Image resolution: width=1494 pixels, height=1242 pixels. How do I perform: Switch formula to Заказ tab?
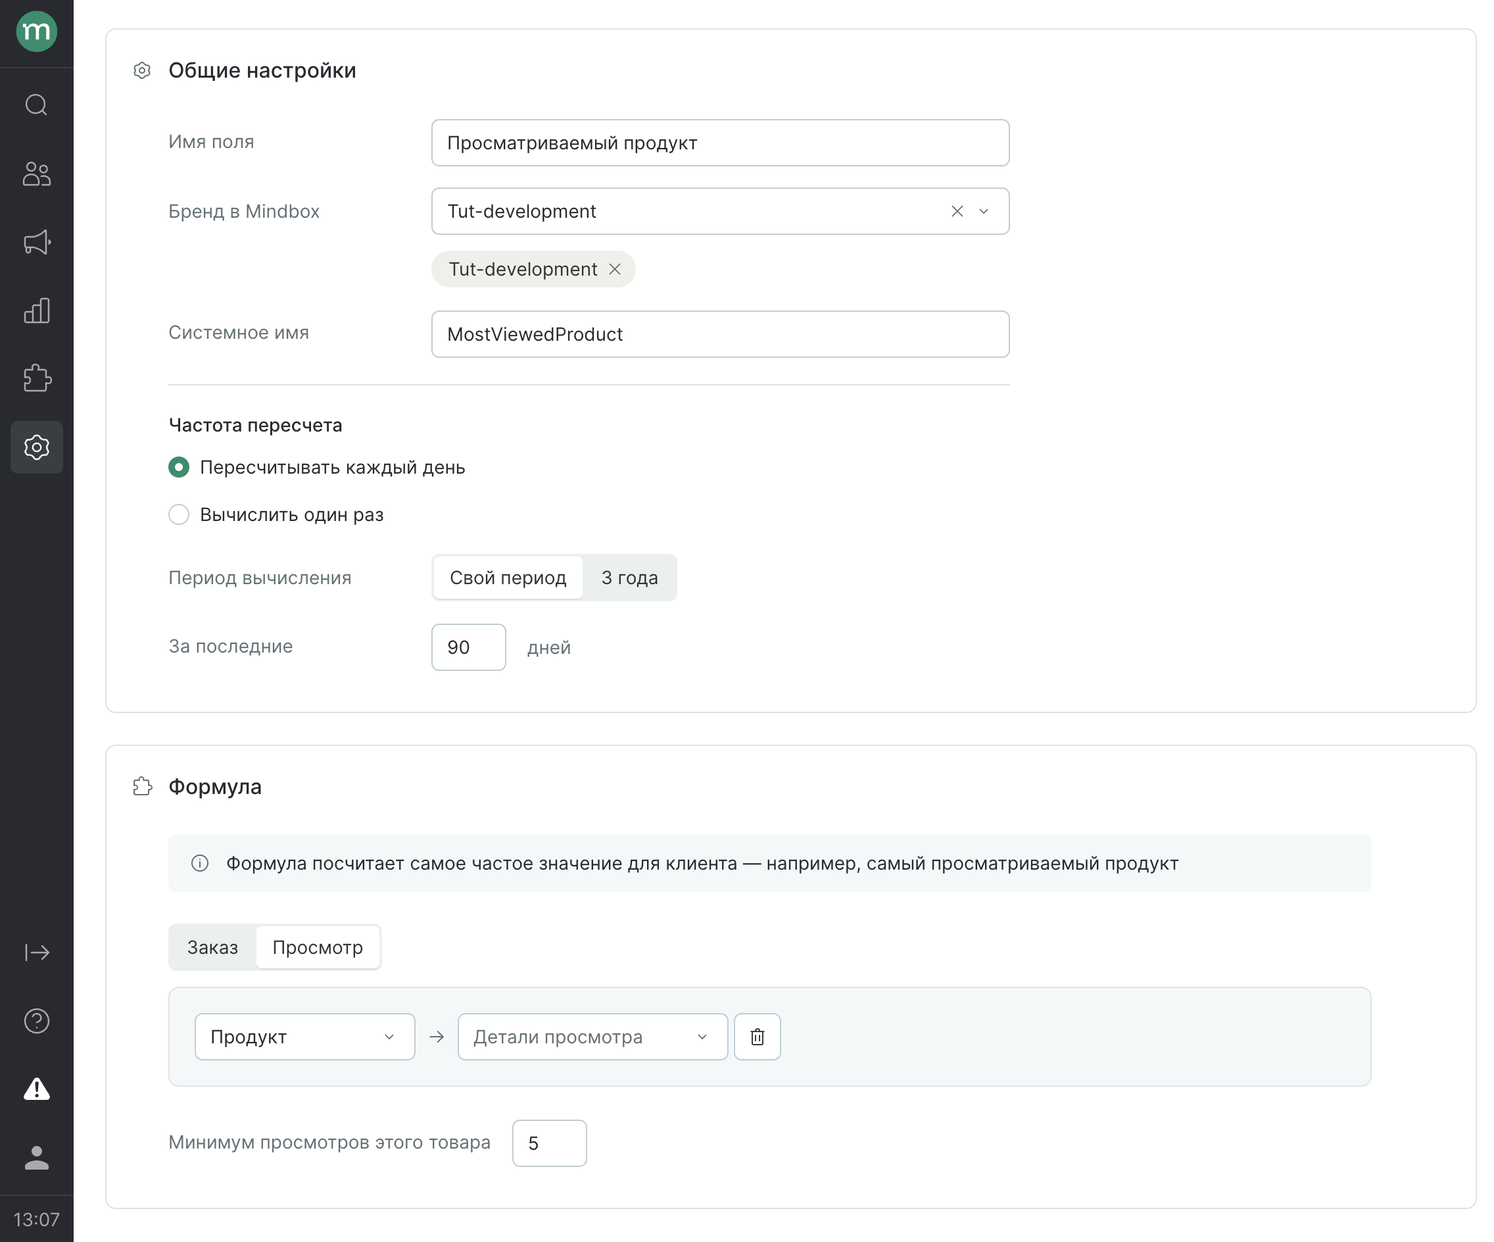(x=212, y=947)
